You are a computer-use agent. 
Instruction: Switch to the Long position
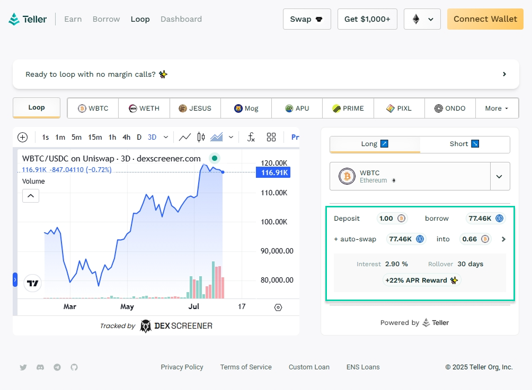375,144
